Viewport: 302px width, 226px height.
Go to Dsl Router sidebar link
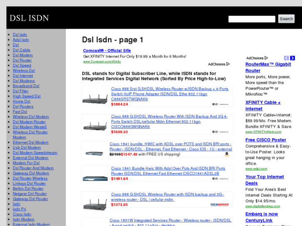pyautogui.click(x=22, y=61)
